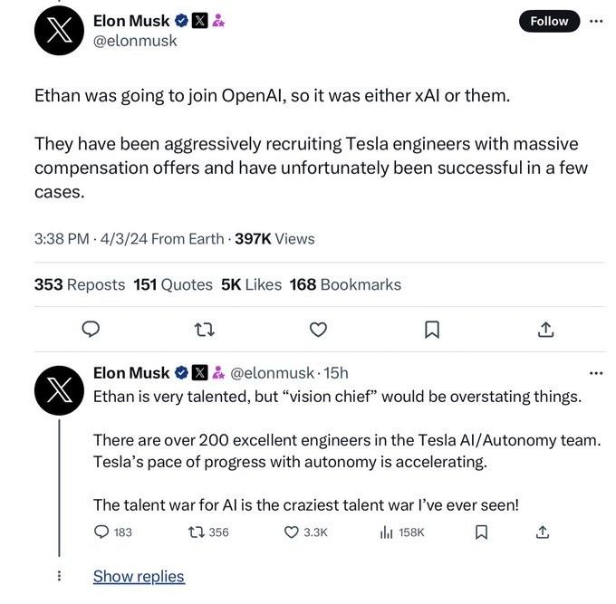Open the reply's more options menu
Viewport: 616px width, 604px height.
(x=595, y=373)
